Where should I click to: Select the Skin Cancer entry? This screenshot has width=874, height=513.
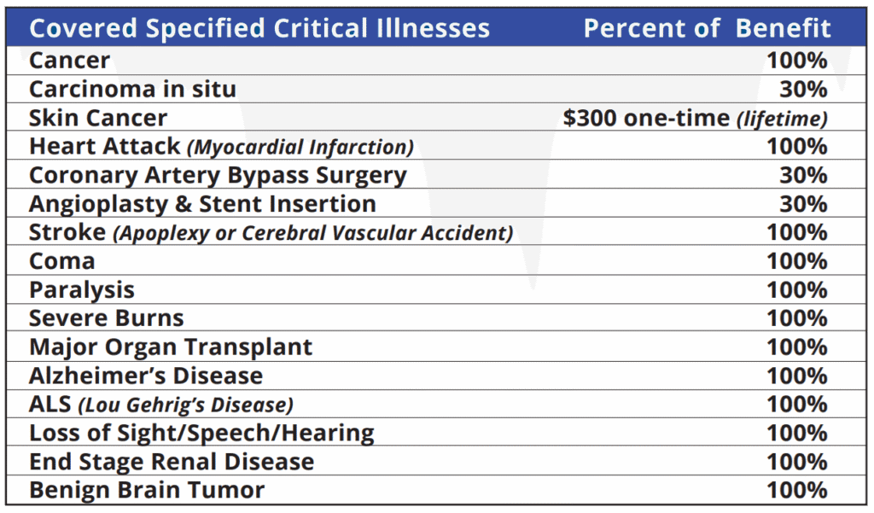98,118
